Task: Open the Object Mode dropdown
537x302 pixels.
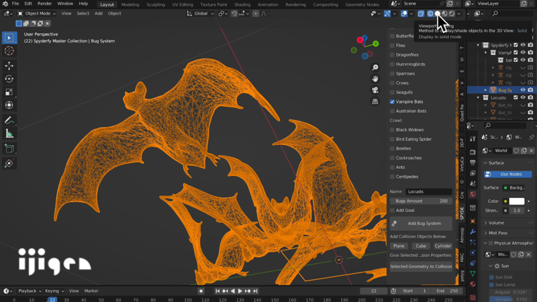Action: [x=37, y=13]
